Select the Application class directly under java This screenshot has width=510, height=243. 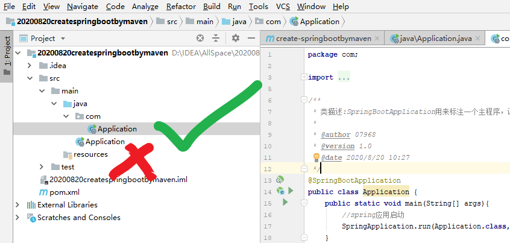[105, 142]
